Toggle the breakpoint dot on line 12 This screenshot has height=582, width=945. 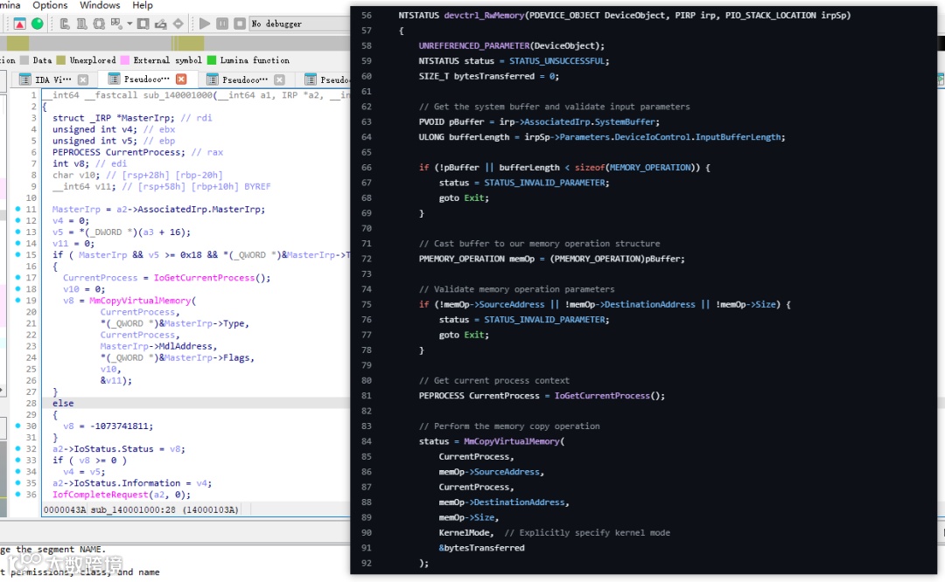[18, 220]
